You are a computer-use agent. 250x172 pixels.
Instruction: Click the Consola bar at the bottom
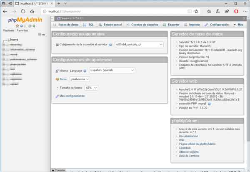[58, 170]
